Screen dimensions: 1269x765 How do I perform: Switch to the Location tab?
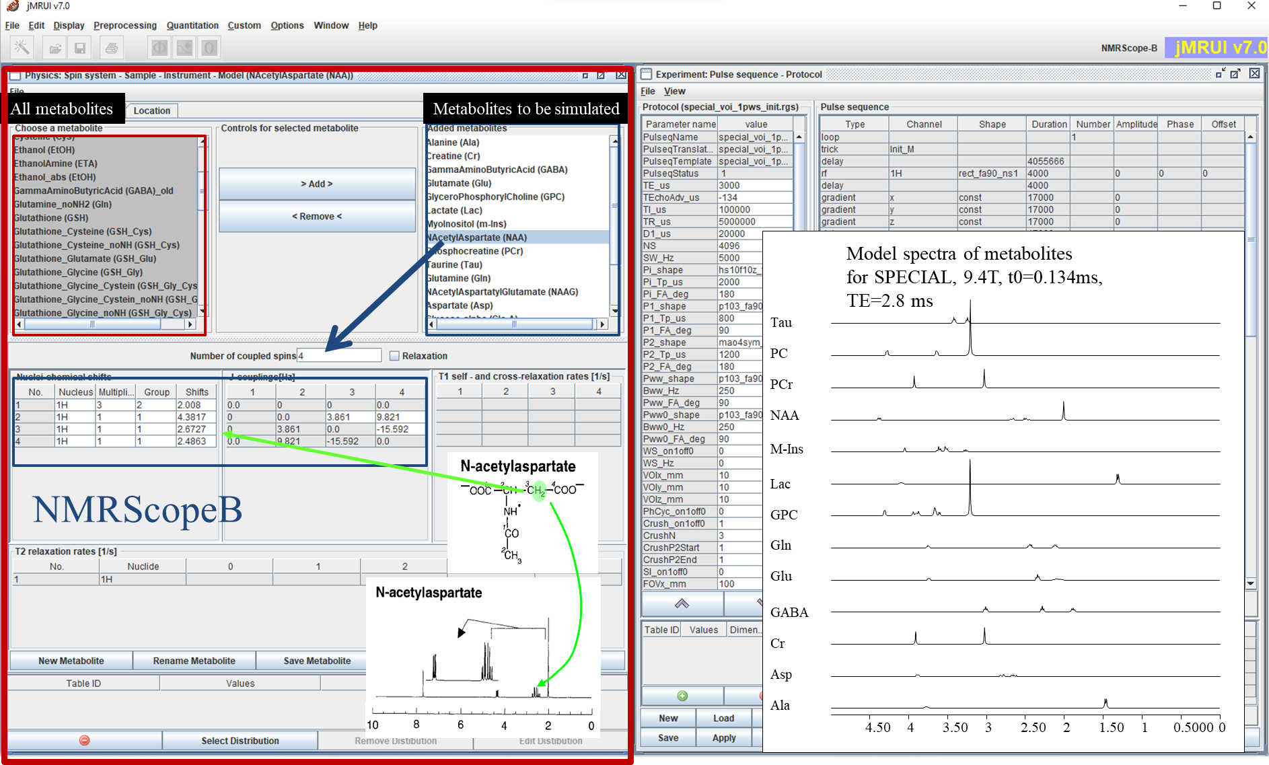pyautogui.click(x=151, y=110)
